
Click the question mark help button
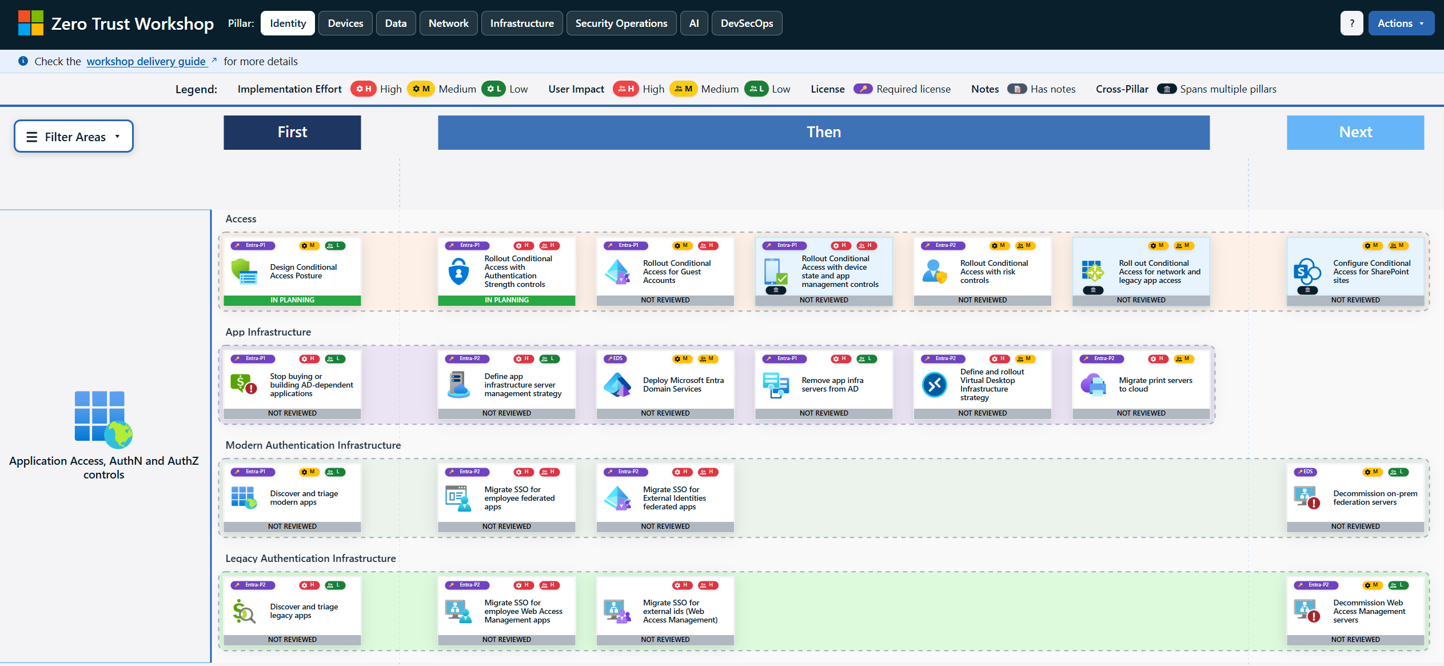[x=1352, y=23]
